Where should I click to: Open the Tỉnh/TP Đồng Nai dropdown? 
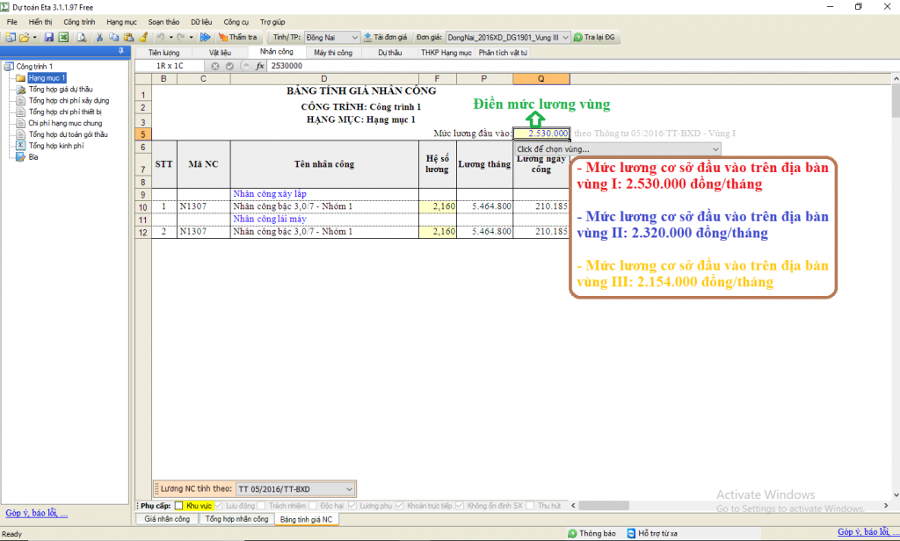pos(354,37)
